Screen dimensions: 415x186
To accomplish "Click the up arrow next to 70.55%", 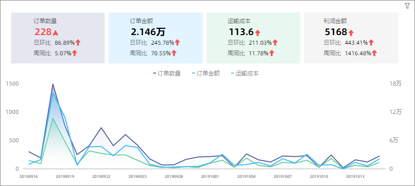I will tap(174, 53).
